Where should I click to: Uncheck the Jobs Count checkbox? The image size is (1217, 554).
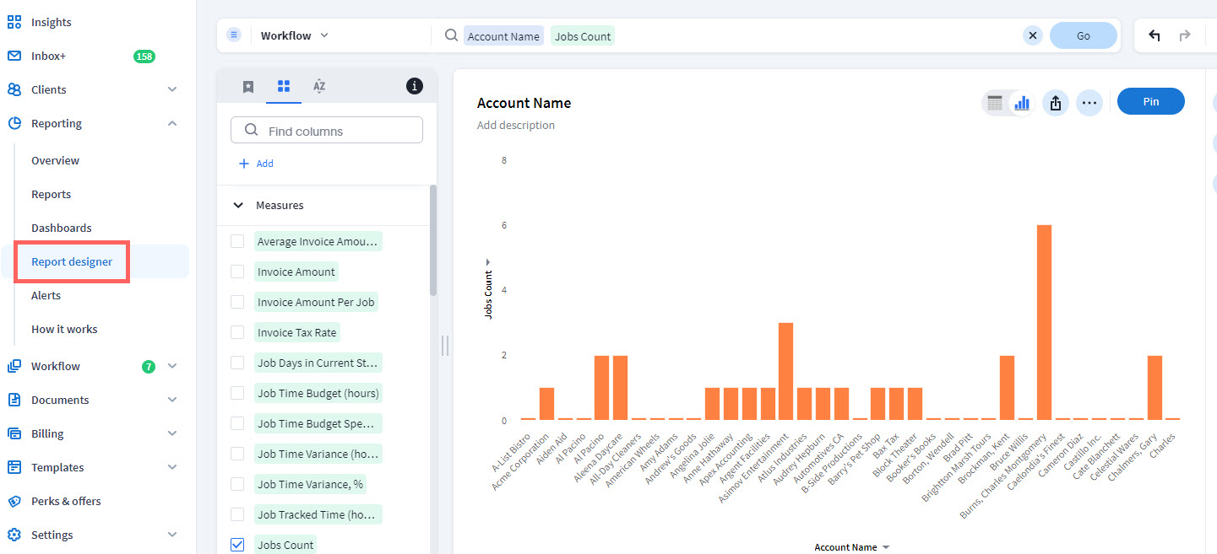point(237,545)
